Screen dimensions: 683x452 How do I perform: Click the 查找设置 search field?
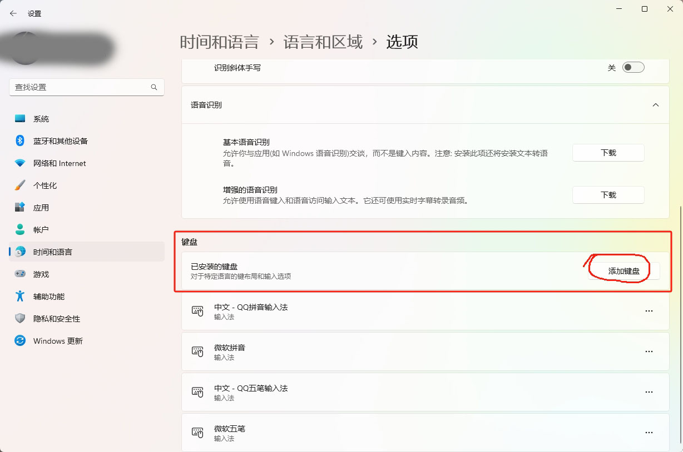pos(87,87)
